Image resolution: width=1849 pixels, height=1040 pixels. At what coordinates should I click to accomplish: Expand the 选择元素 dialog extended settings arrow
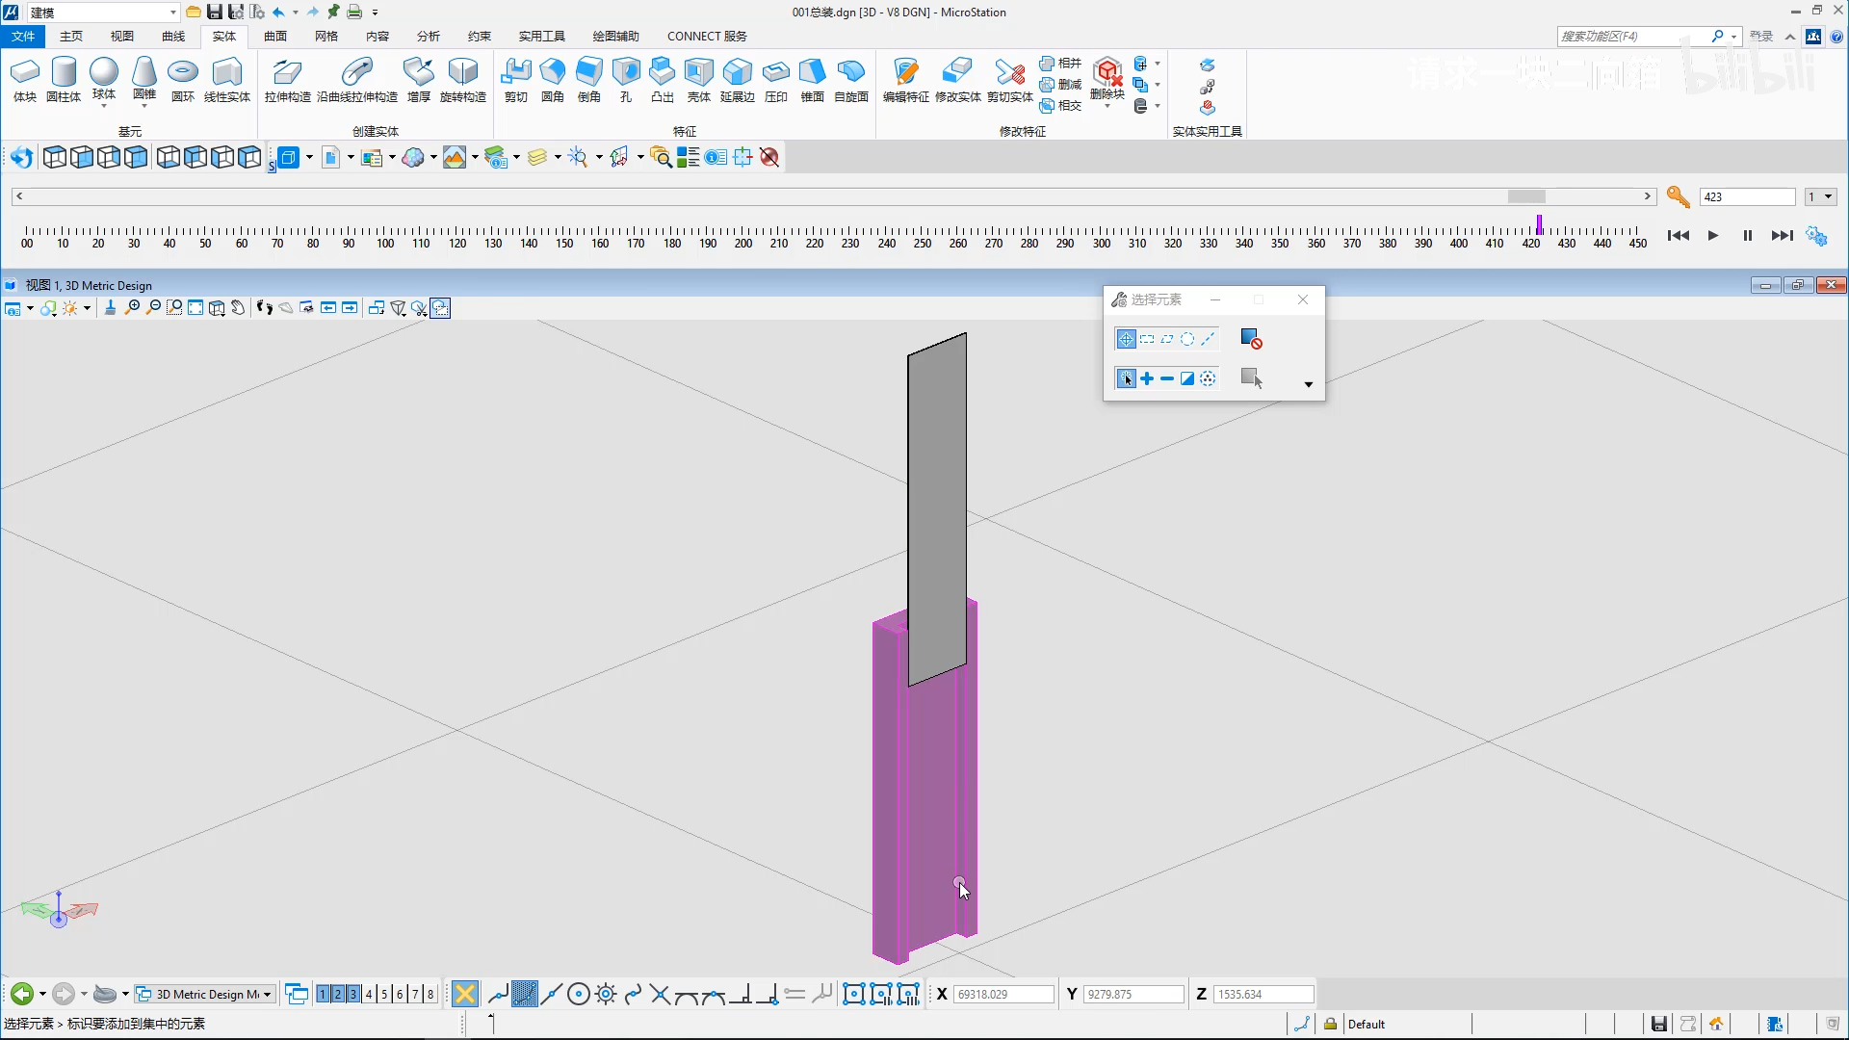coord(1308,384)
